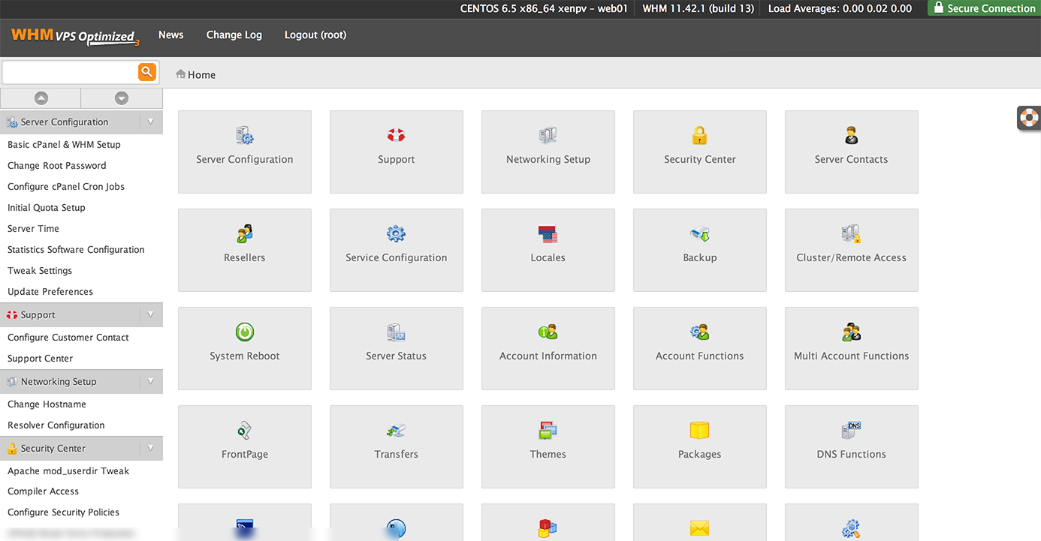Screen dimensions: 1041x541
Task: Click the Home breadcrumb text
Action: [x=201, y=74]
